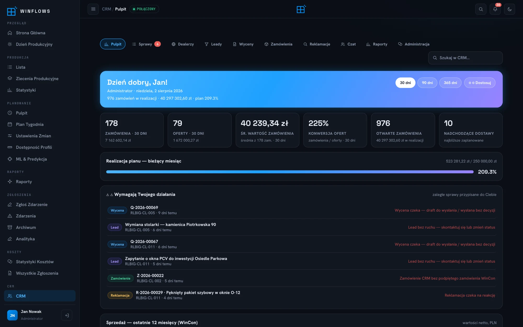The width and height of the screenshot is (523, 327).
Task: Open notifications bell with 30 badge
Action: click(x=495, y=9)
